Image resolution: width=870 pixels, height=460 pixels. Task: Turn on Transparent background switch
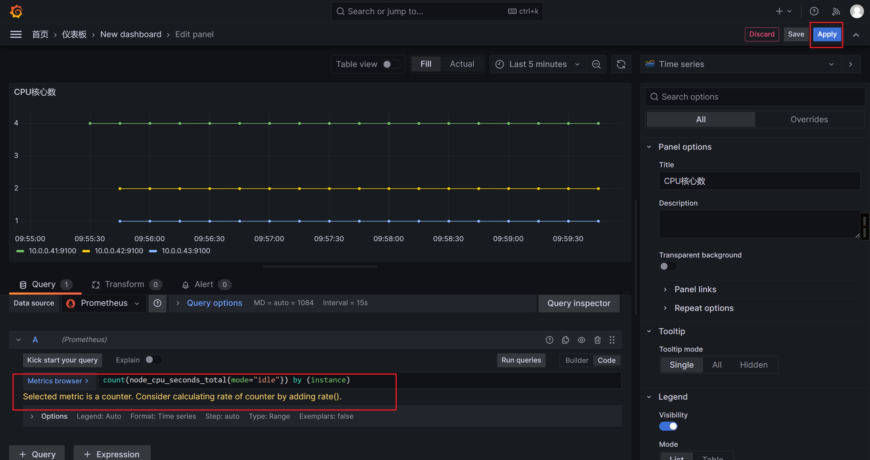pos(668,266)
